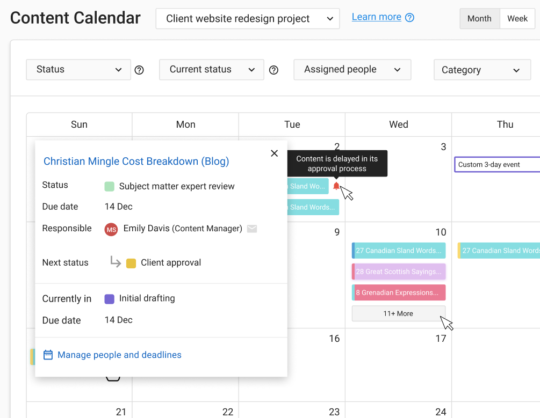
Task: Click the green Subject matter expert review swatch
Action: (109, 187)
